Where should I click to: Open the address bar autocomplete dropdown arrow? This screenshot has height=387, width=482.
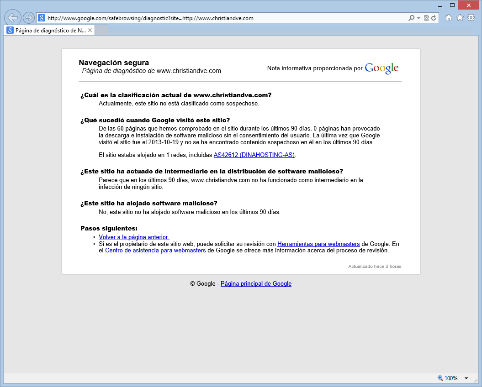(x=418, y=18)
